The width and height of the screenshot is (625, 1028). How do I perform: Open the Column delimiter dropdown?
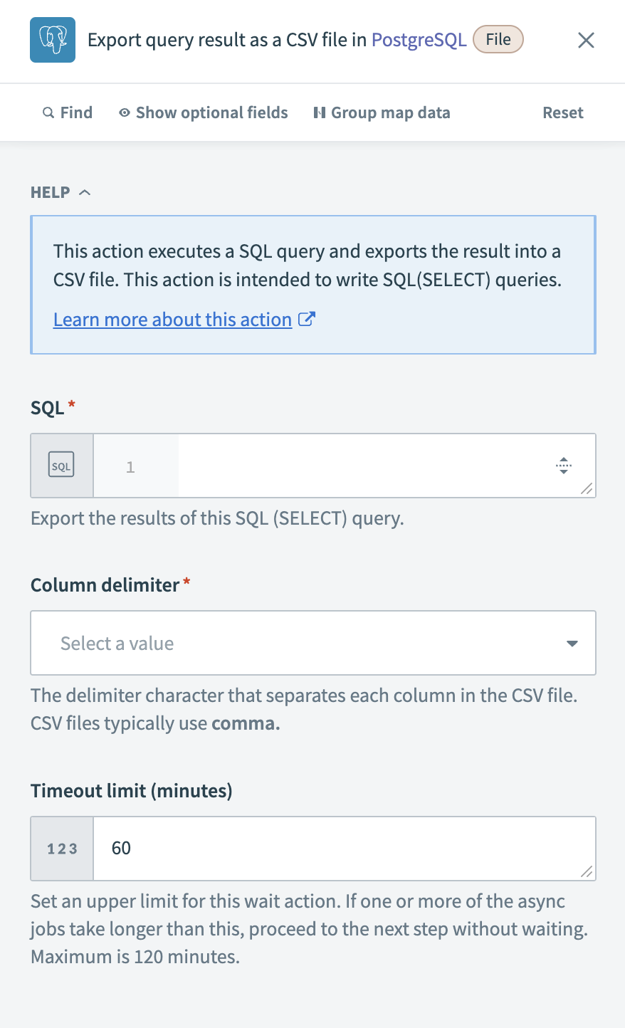[312, 643]
